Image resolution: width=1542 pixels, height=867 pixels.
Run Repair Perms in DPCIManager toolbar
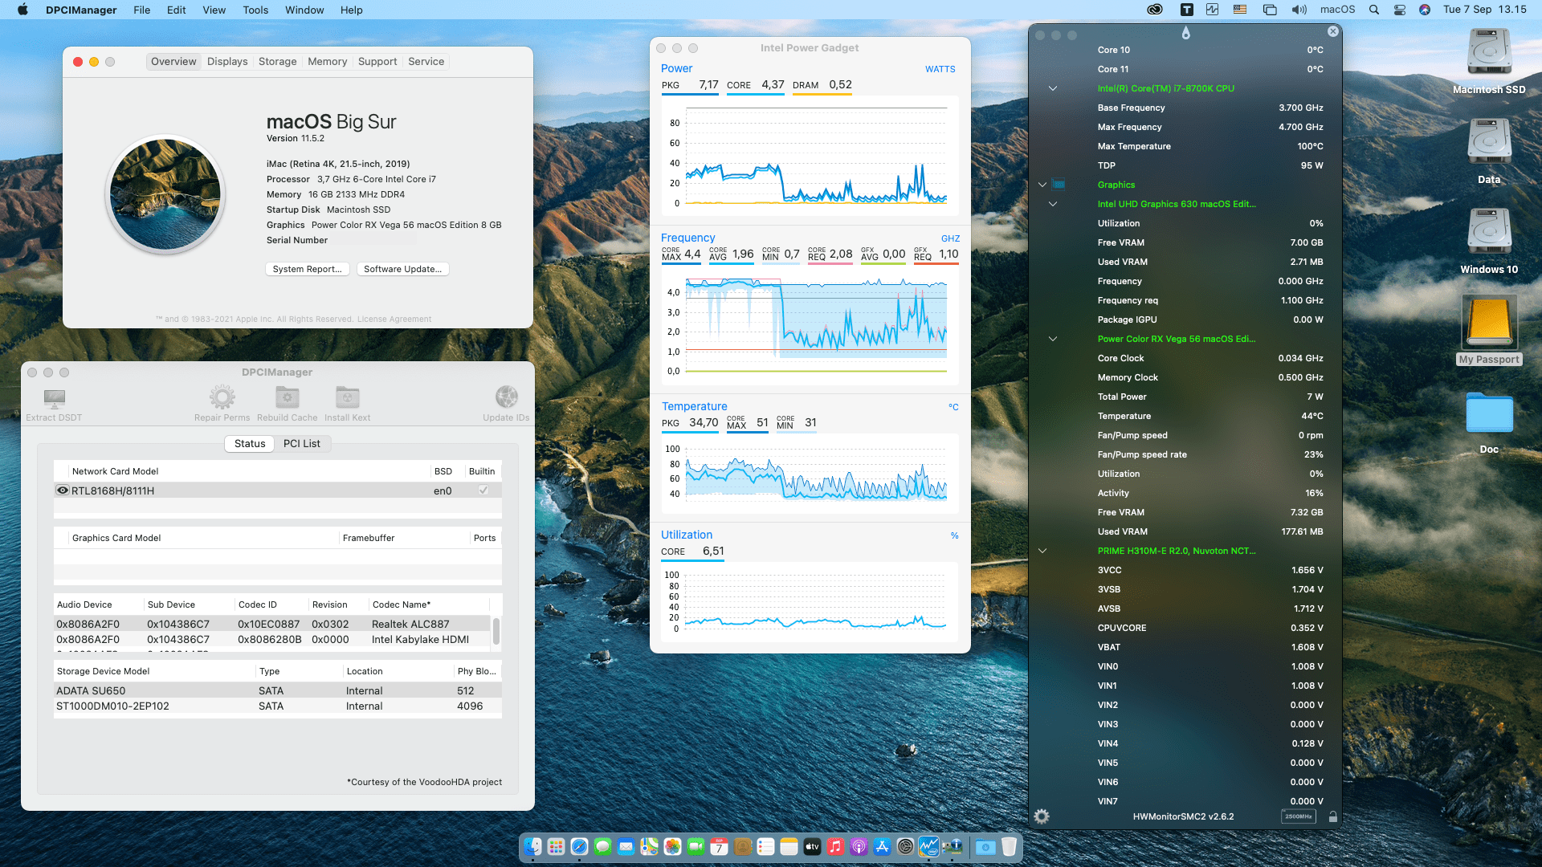point(222,397)
